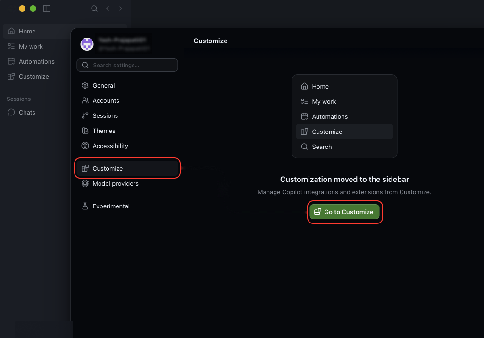Select Themes settings section

click(127, 131)
